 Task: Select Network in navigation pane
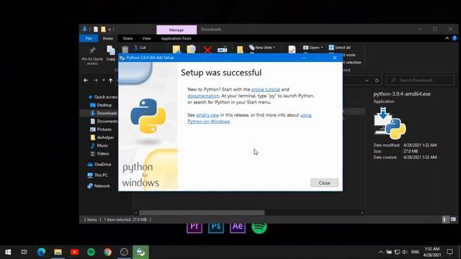click(x=99, y=186)
